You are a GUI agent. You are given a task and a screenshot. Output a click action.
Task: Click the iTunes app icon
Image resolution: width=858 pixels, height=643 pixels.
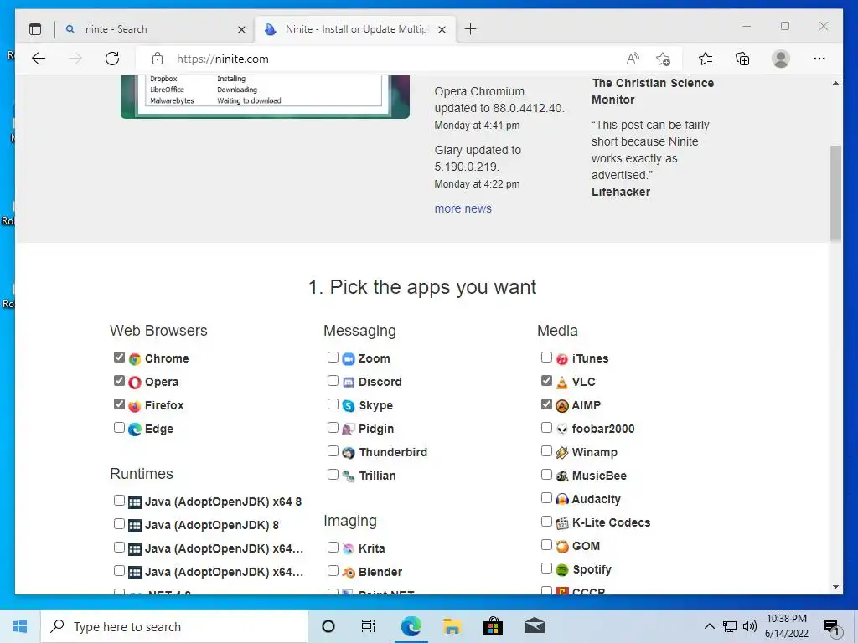562,359
